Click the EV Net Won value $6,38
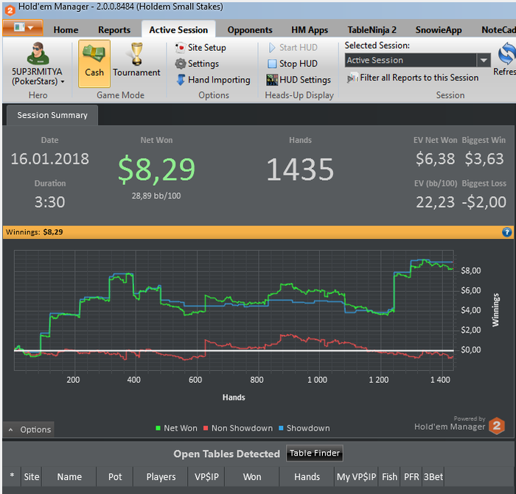The image size is (516, 494). click(435, 159)
